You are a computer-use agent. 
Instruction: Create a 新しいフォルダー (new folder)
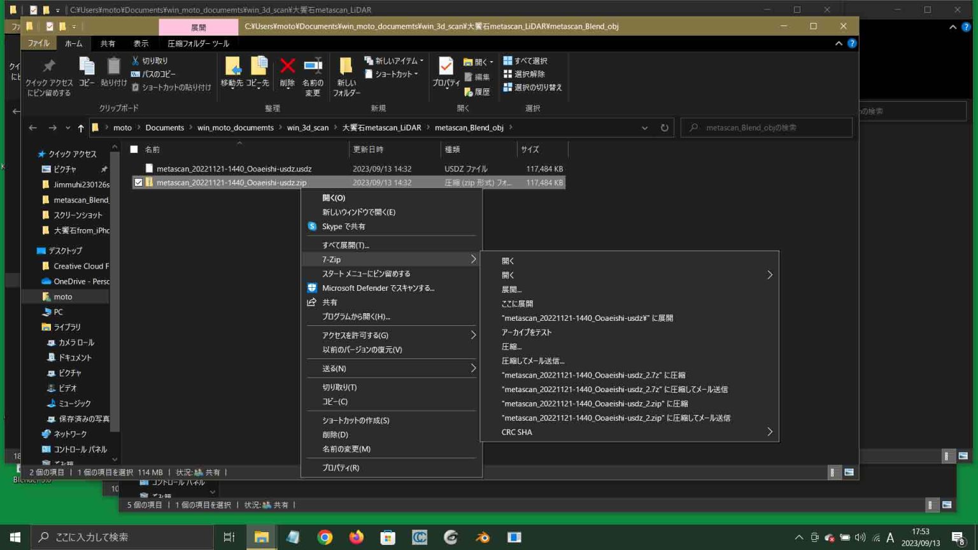pyautogui.click(x=346, y=75)
